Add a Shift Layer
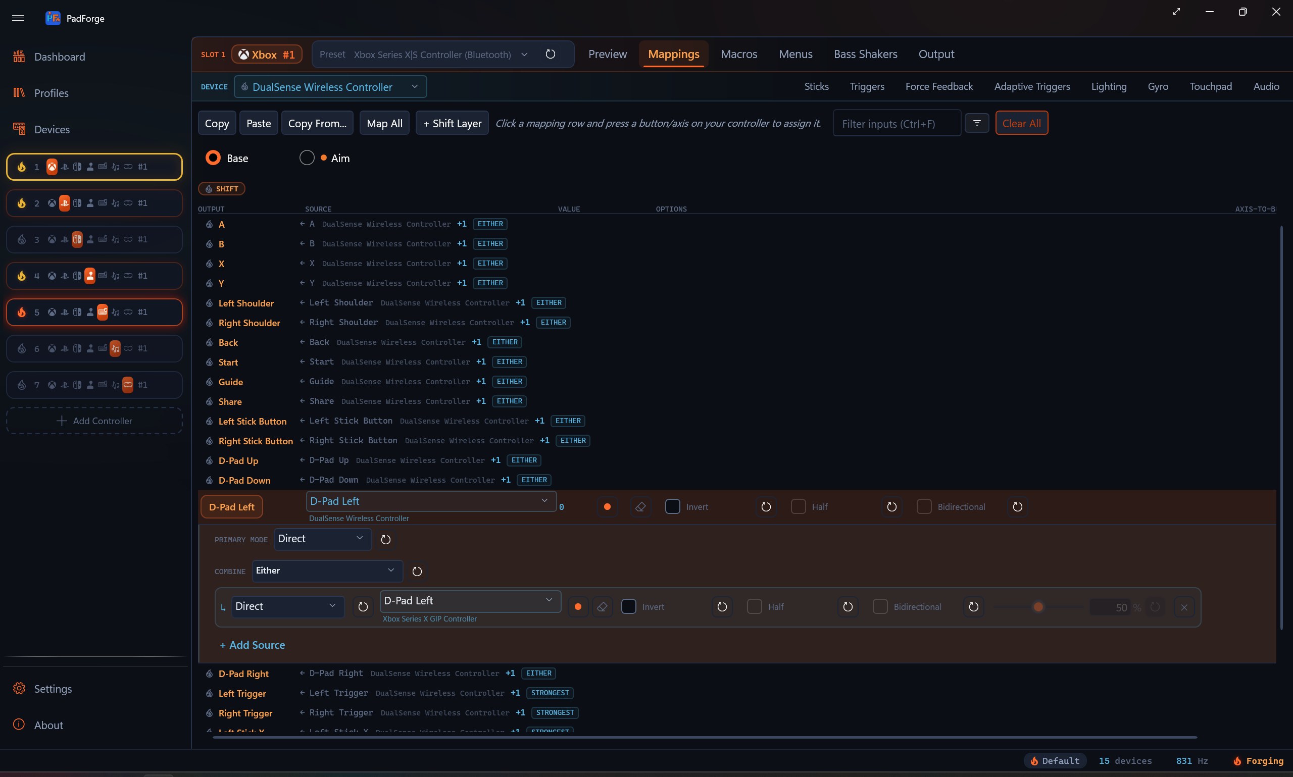This screenshot has height=777, width=1293. coord(452,123)
